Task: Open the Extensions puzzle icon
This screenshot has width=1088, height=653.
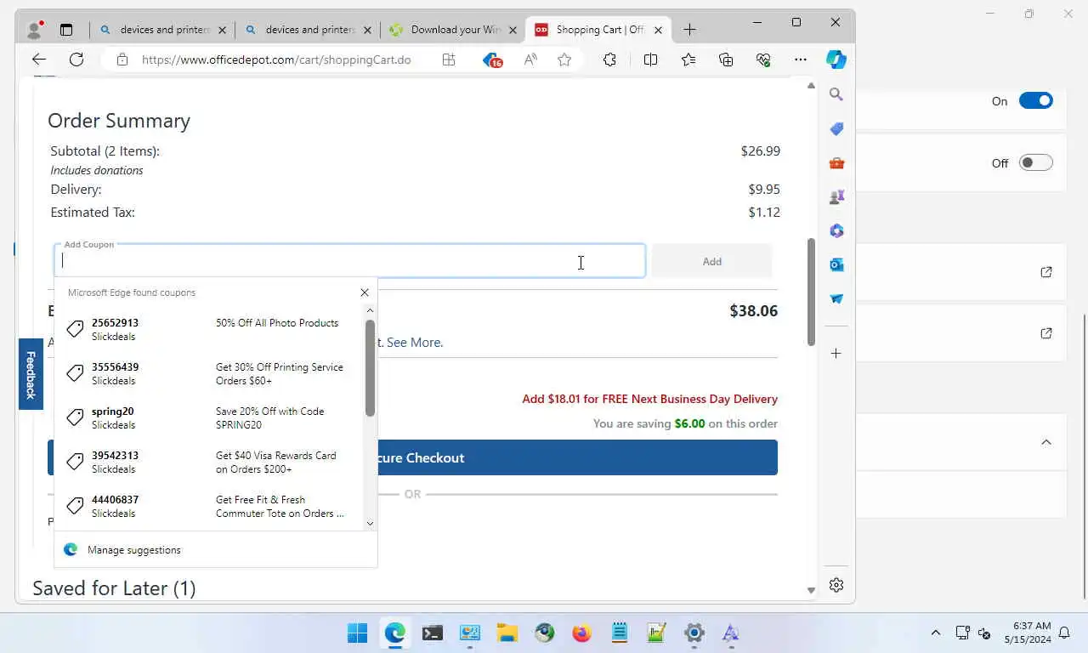Action: 609,60
